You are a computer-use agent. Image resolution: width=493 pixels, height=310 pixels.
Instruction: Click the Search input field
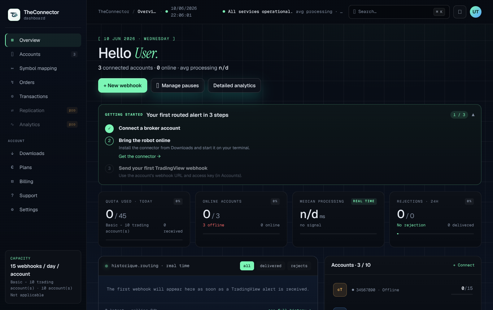[x=399, y=12]
